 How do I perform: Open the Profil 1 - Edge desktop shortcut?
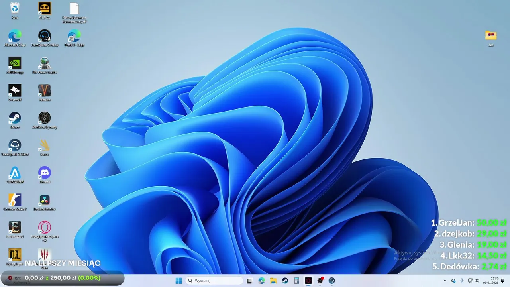[75, 38]
